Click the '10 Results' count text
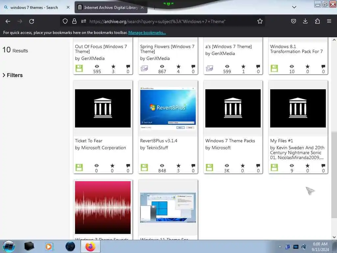 point(15,50)
